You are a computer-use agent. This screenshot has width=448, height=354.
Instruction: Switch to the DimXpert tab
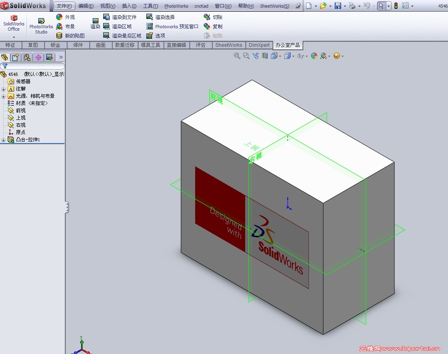coord(259,45)
